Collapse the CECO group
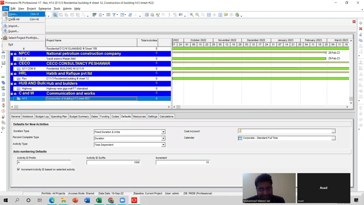 tap(12, 63)
